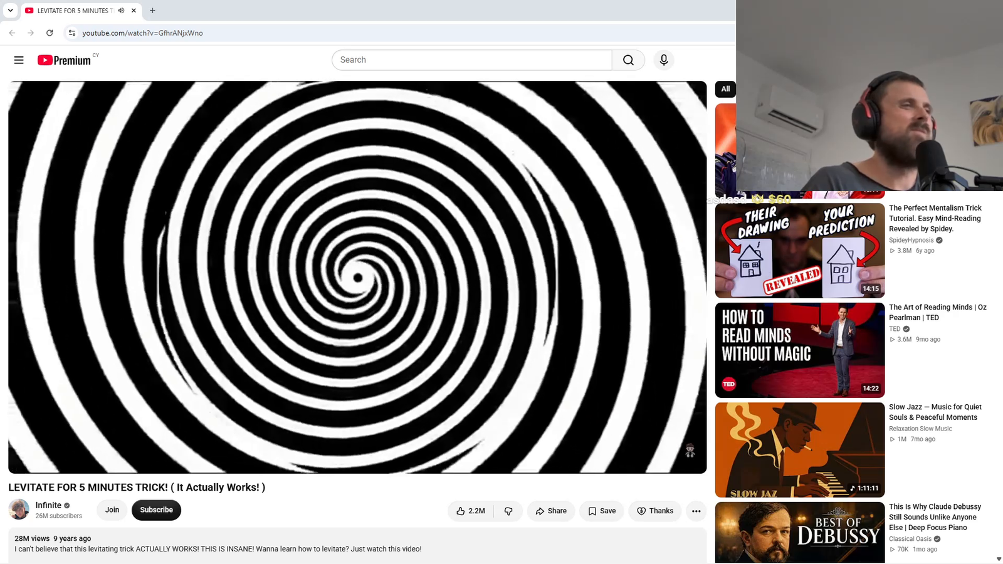Viewport: 1003px width, 564px height.
Task: Click the search magnifier button
Action: coord(628,60)
